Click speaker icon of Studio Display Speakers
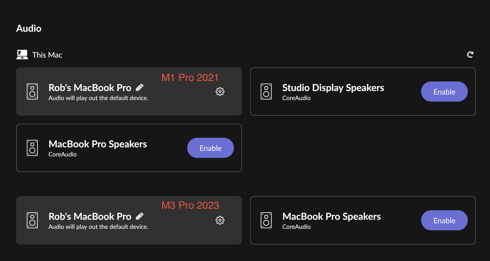The image size is (490, 261). 266,92
